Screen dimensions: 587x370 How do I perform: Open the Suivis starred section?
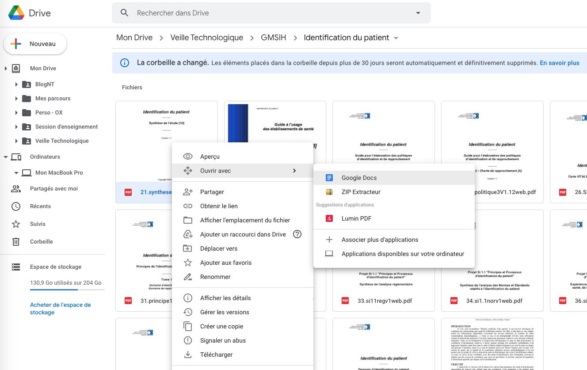[x=38, y=224]
